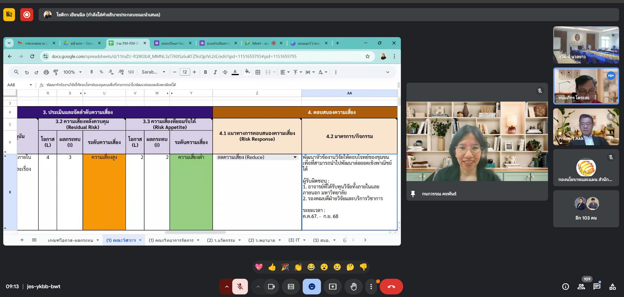Open meeting details info icon
624x297 pixels.
coord(565,287)
